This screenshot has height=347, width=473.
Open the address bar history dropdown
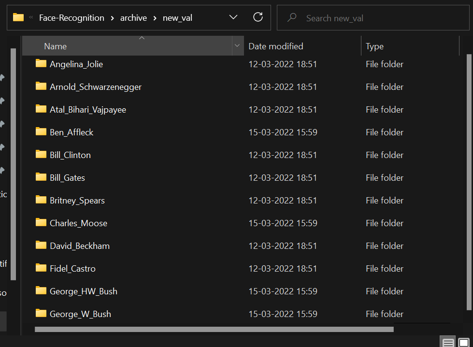coord(233,17)
